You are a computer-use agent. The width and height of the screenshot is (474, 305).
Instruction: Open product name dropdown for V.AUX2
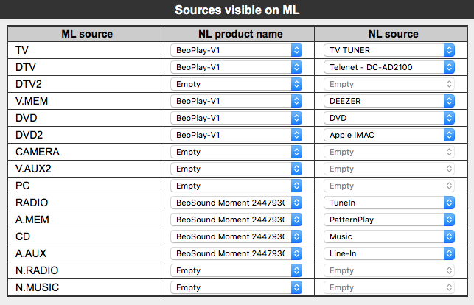236,169
